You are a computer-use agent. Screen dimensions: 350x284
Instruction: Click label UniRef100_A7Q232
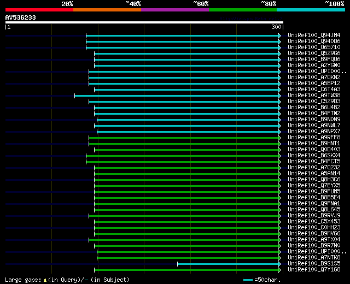pyautogui.click(x=314, y=168)
